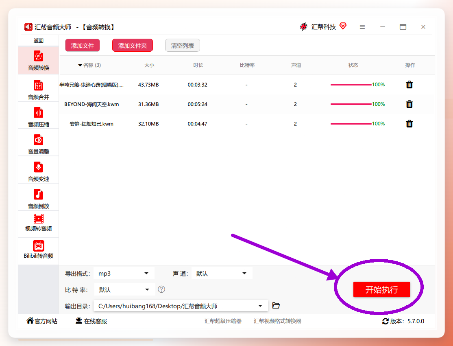The height and width of the screenshot is (346, 453).
Task: Click the 添加文件夹 button
Action: click(133, 46)
